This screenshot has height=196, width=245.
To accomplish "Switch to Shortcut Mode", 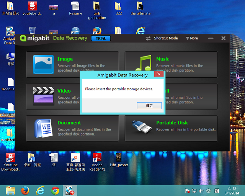I will coord(166,38).
